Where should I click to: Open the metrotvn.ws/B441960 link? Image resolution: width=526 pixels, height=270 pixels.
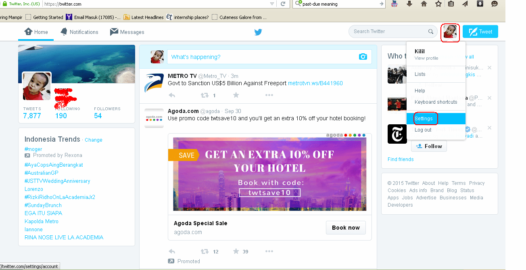(x=315, y=83)
